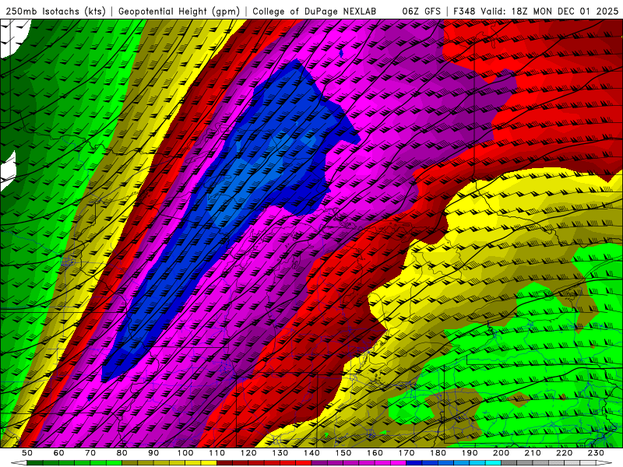The width and height of the screenshot is (623, 467).
Task: Select the dark blue swatch right of 170
Action: [x=414, y=463]
